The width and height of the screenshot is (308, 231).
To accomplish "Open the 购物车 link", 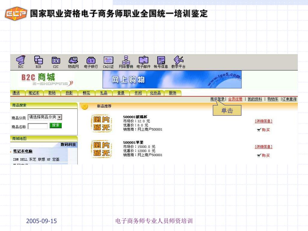I will [273, 99].
